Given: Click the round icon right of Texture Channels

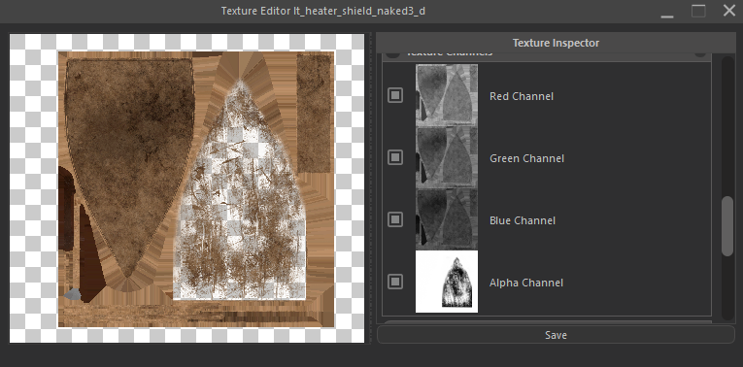Looking at the screenshot, I should (x=700, y=54).
